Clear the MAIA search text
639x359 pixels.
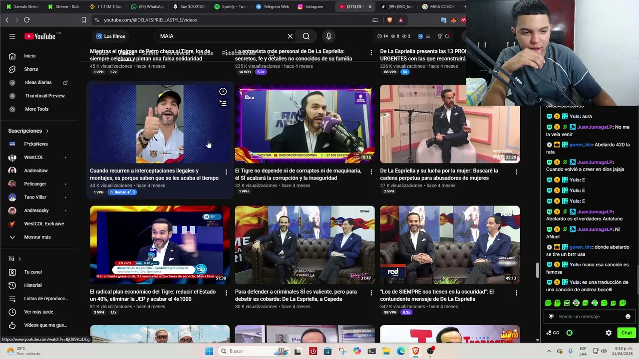pyautogui.click(x=290, y=36)
